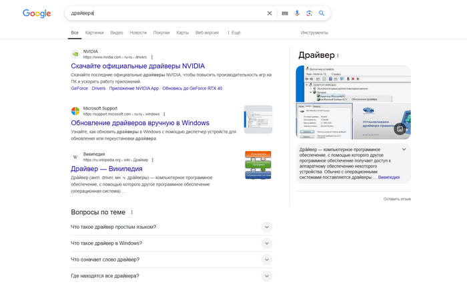This screenshot has height=284, width=467.
Task: Open three-dot menu for Microsoft Support result
Action: (x=164, y=114)
